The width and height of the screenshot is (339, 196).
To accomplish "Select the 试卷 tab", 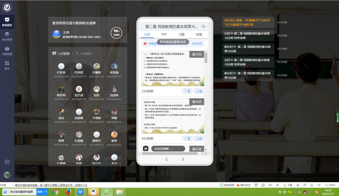I will point(199,34).
